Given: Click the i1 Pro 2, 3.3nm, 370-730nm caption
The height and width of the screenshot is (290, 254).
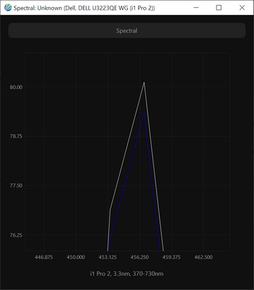Looking at the screenshot, I should click(x=127, y=274).
